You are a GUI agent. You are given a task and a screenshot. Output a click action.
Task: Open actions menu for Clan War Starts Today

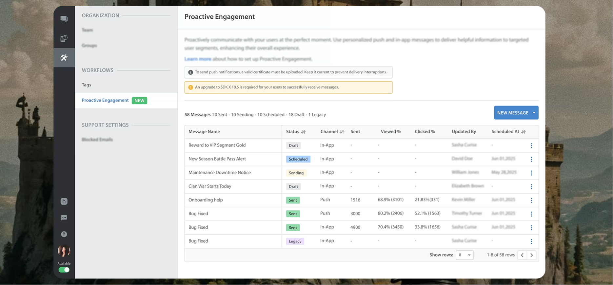pyautogui.click(x=531, y=186)
